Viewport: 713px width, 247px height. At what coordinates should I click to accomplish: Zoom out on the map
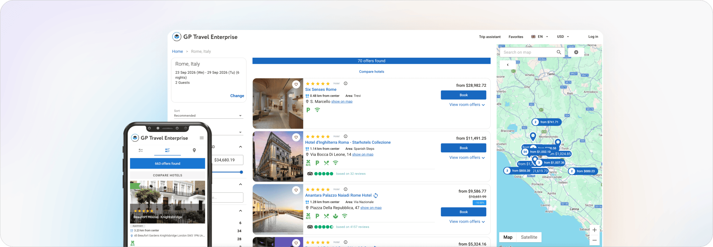tap(594, 240)
